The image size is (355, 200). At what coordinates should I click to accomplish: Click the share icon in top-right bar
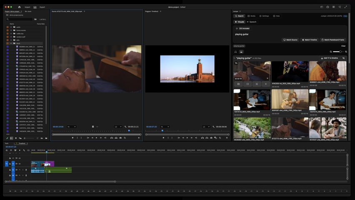(x=327, y=7)
